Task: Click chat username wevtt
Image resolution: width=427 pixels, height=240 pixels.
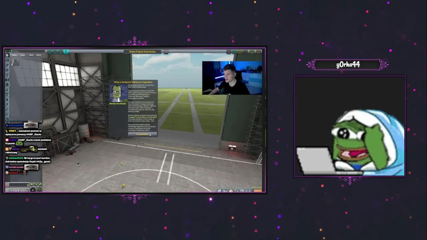Action: [x=16, y=149]
